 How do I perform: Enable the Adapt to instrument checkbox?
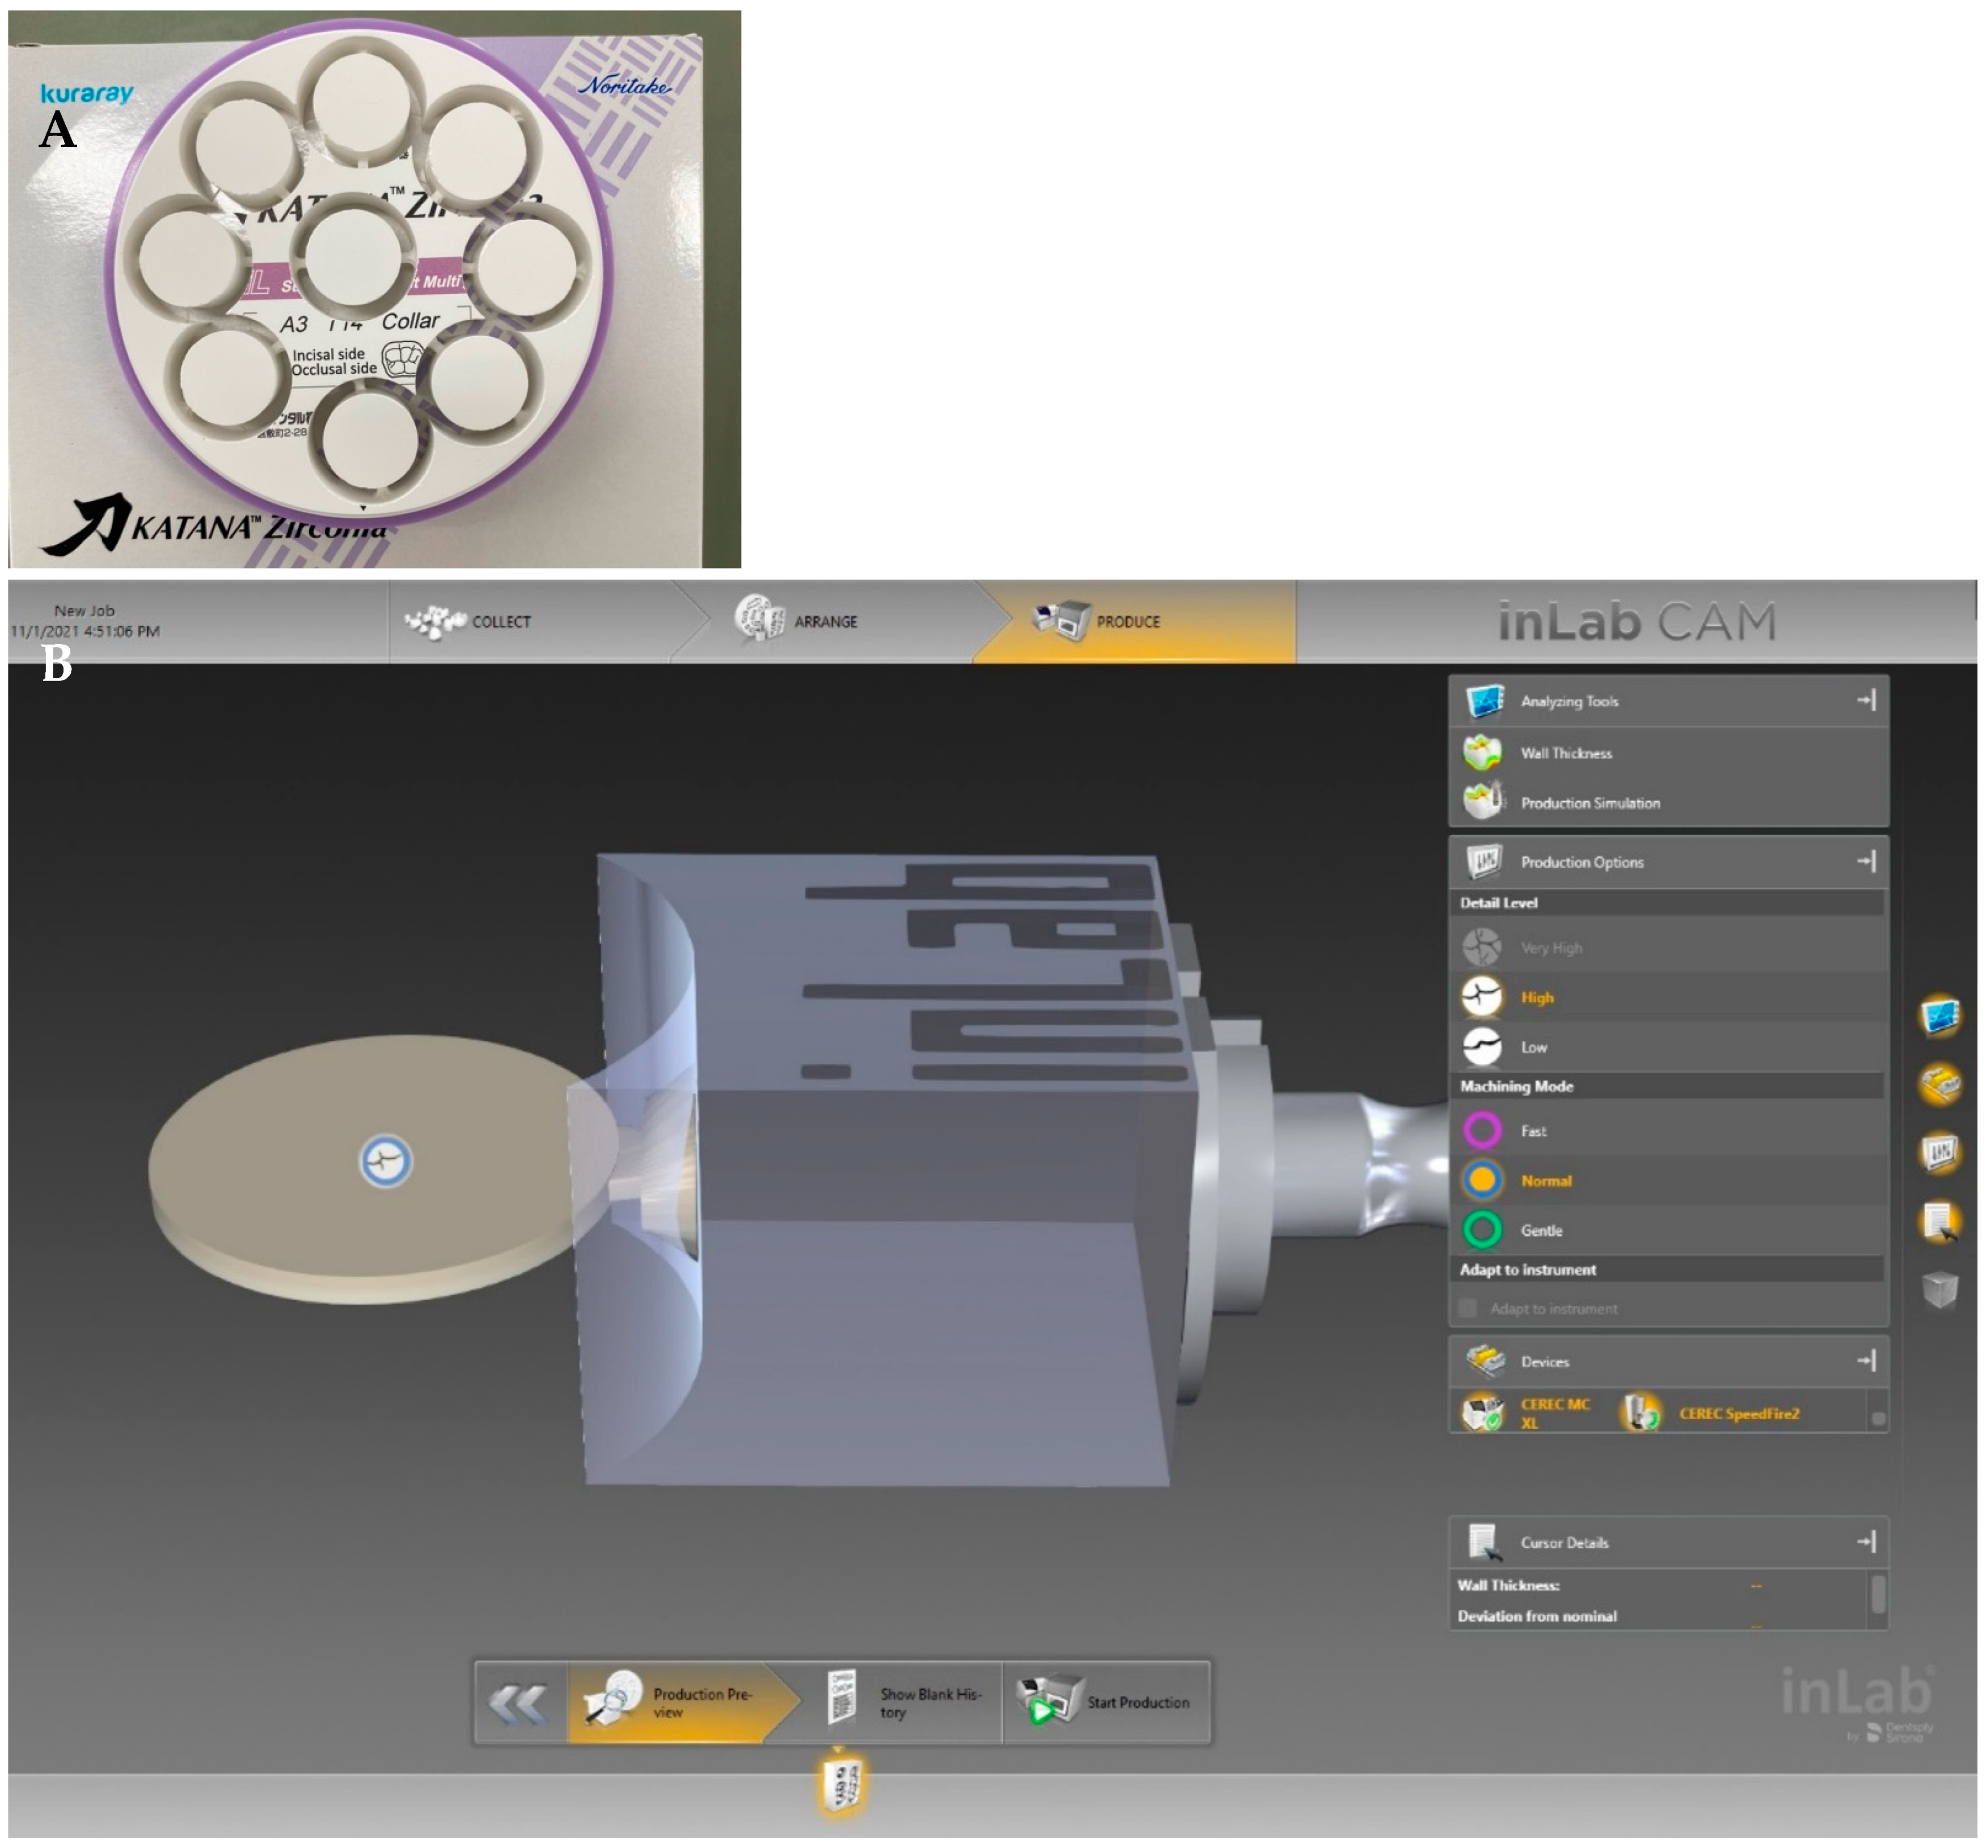click(1467, 1308)
